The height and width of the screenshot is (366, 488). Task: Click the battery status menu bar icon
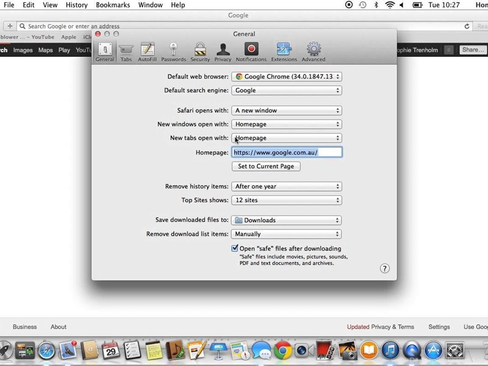click(x=417, y=5)
